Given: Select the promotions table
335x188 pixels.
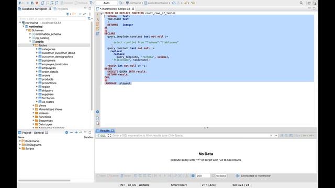Looking at the screenshot, I should [x=49, y=83].
